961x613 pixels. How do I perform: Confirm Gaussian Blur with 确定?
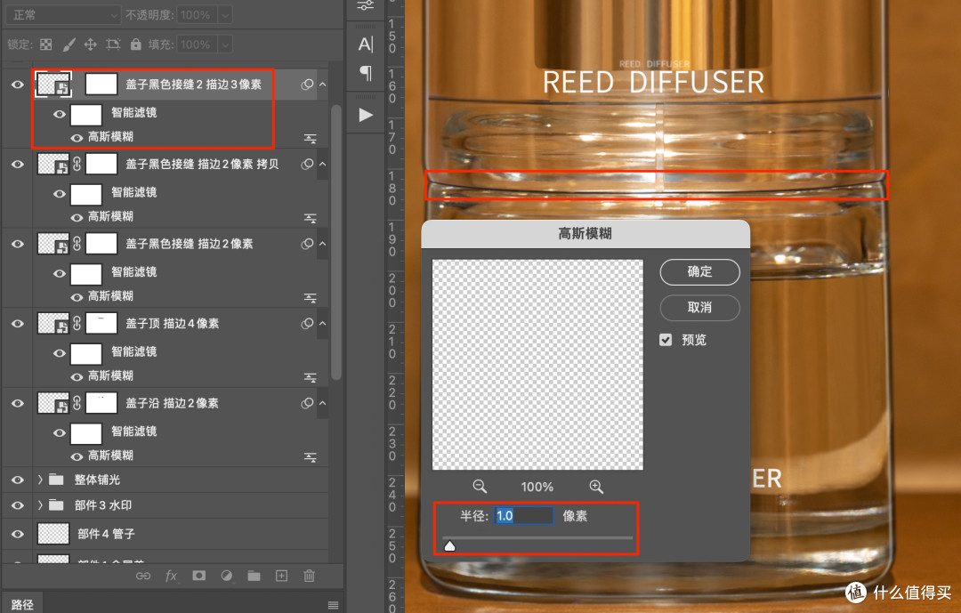click(700, 272)
